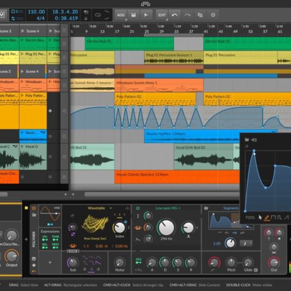Click the VEL expression modulator
This screenshot has width=291, height=291.
tap(45, 238)
